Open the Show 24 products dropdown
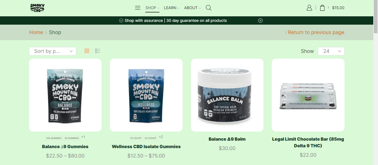The width and height of the screenshot is (378, 165). point(331,51)
